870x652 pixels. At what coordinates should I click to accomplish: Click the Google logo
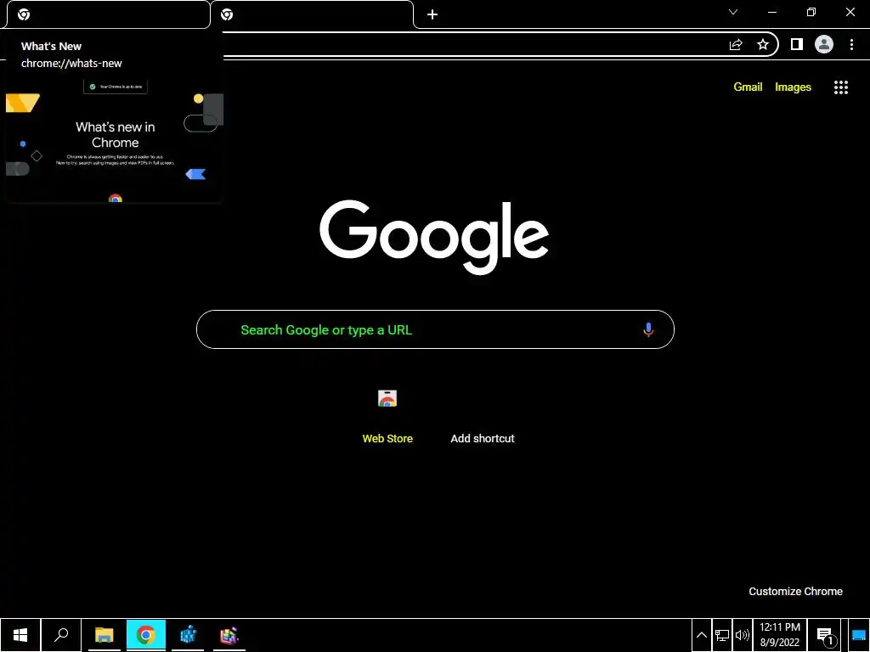[x=434, y=237]
